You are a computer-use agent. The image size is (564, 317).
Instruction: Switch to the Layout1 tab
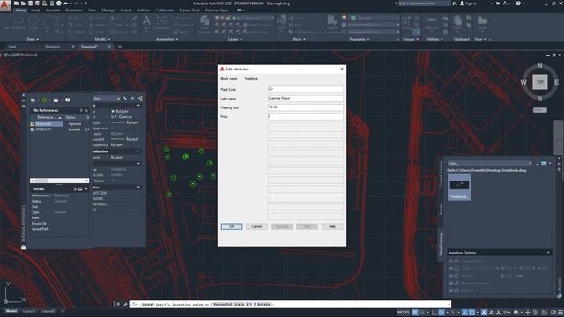click(29, 311)
